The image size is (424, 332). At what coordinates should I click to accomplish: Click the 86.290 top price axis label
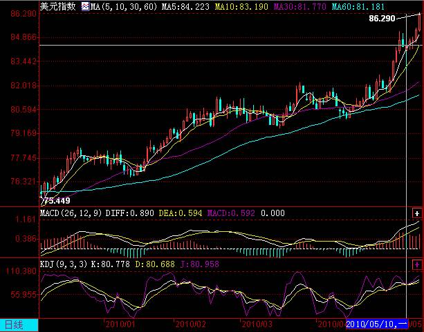[x=24, y=13]
